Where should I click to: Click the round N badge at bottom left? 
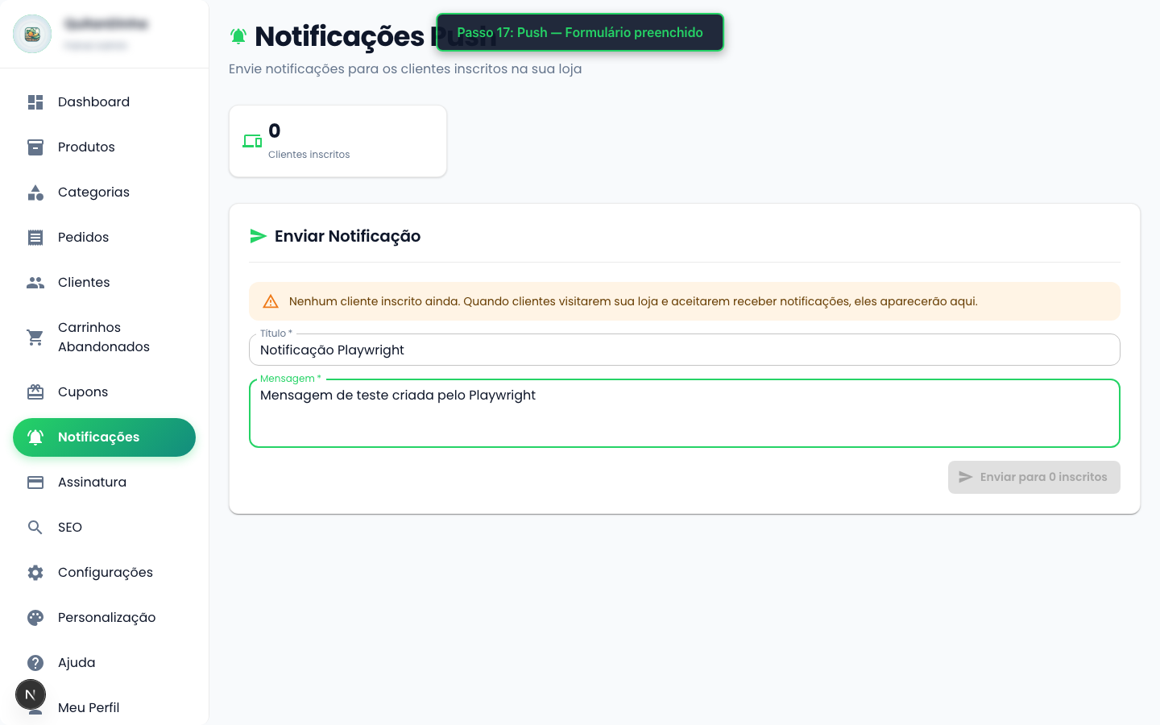click(x=31, y=694)
